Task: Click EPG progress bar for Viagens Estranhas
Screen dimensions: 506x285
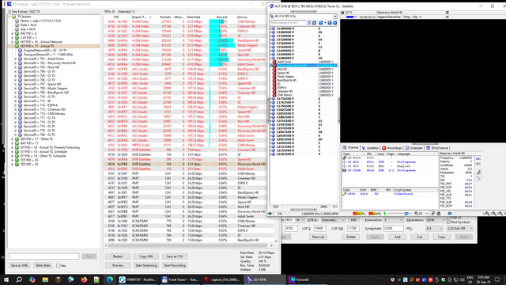Action: [x=351, y=17]
